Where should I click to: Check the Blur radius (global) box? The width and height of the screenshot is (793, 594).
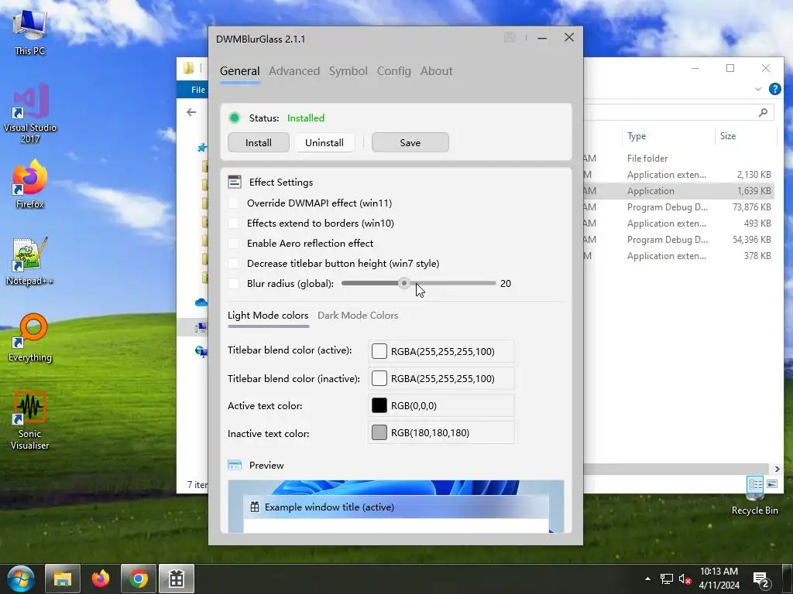(x=234, y=283)
